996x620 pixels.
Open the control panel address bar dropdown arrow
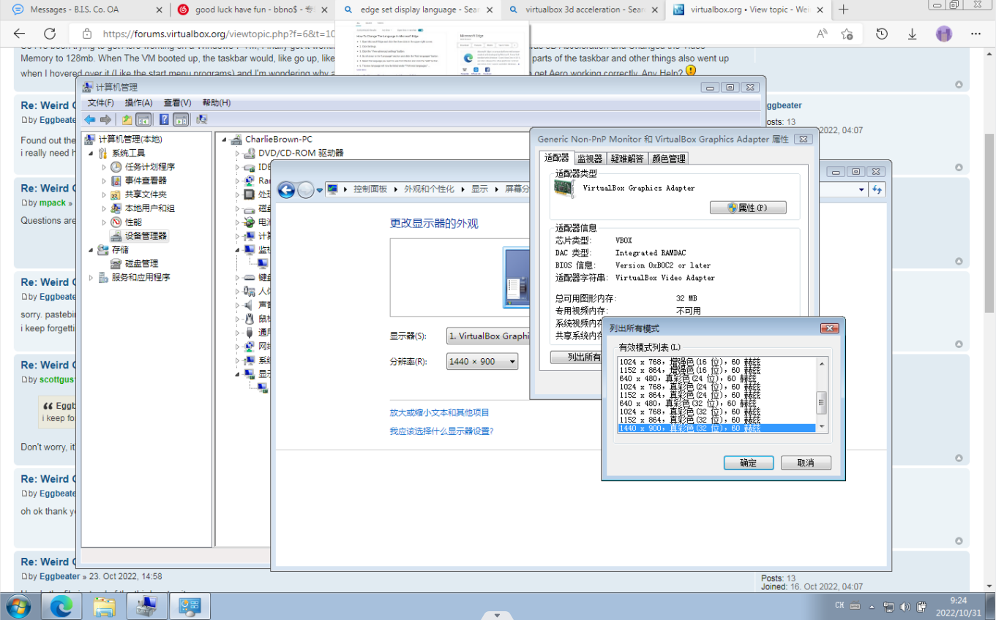(862, 190)
